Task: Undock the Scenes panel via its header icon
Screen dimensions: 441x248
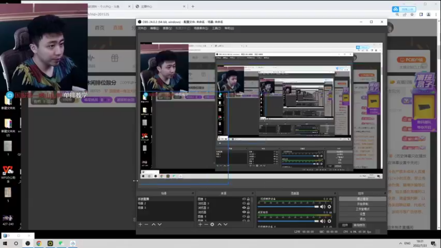Action: [192, 193]
